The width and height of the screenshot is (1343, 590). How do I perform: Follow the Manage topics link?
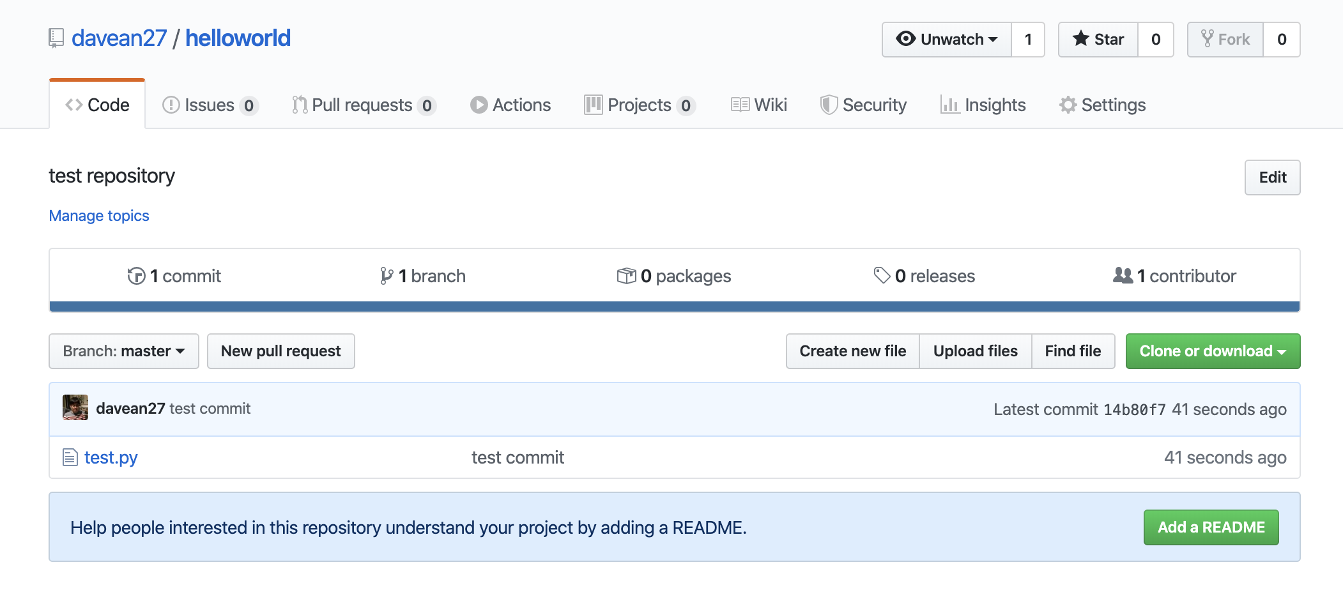99,216
